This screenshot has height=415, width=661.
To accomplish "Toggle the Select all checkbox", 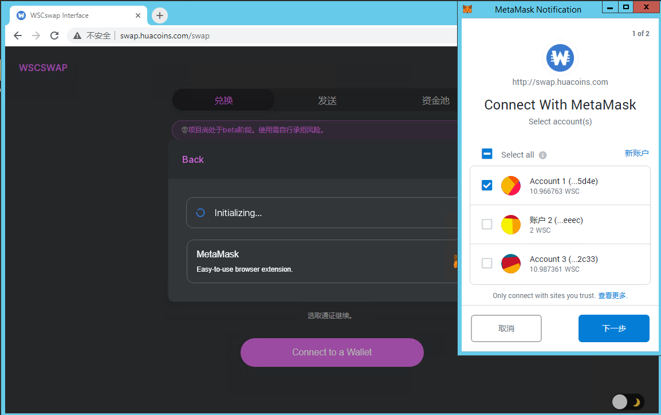I will pyautogui.click(x=487, y=154).
